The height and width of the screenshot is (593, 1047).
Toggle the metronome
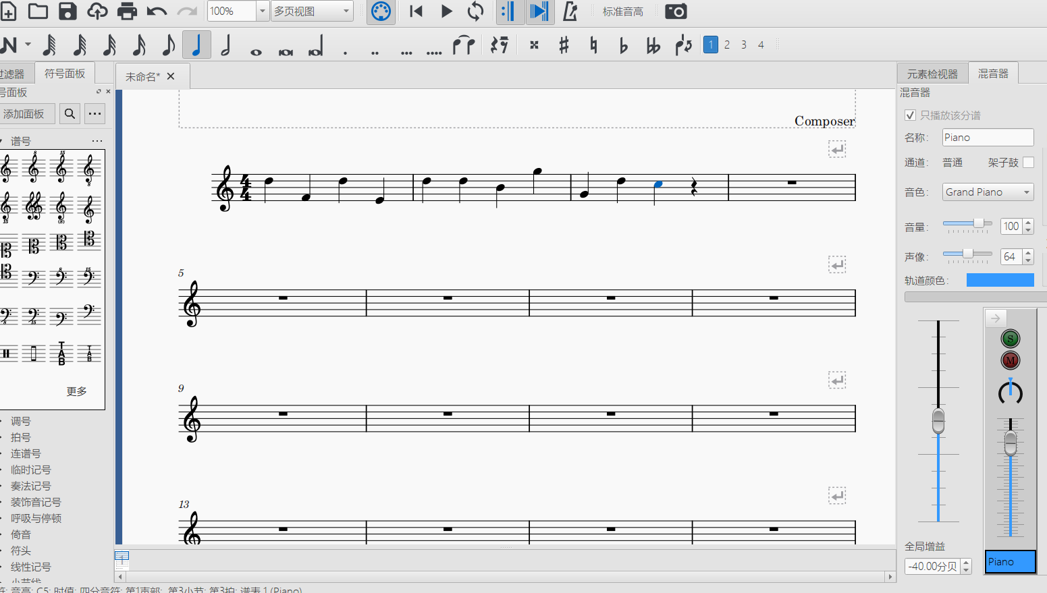570,11
